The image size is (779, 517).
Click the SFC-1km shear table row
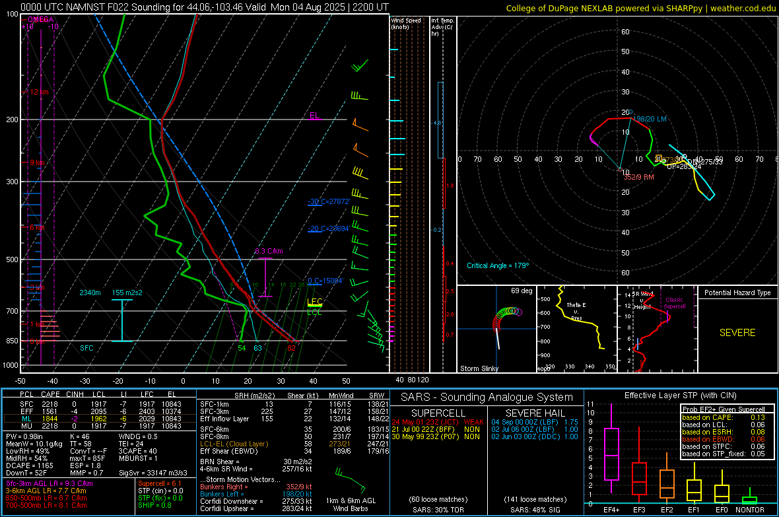[x=294, y=404]
